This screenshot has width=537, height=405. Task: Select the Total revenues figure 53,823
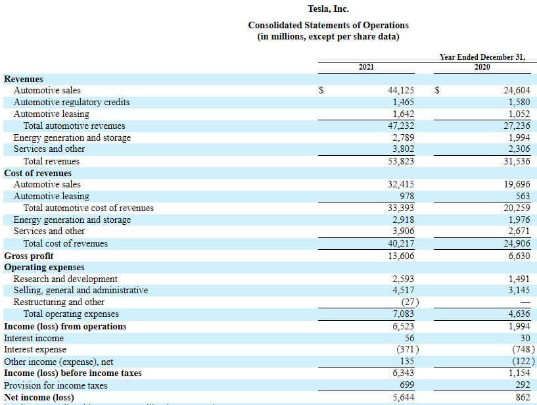[402, 161]
